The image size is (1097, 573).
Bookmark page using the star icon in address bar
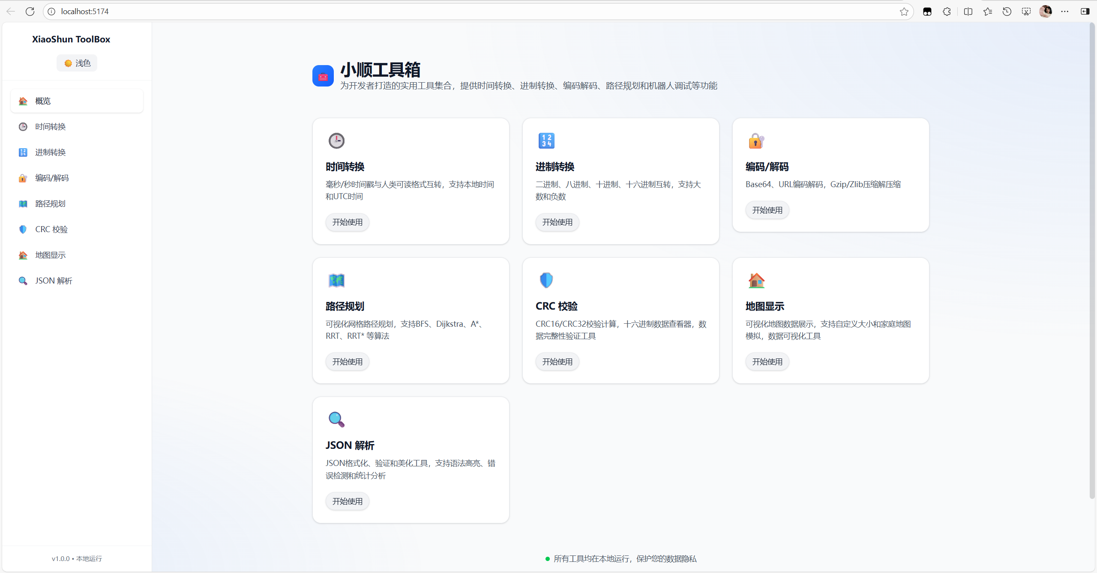[x=904, y=12]
